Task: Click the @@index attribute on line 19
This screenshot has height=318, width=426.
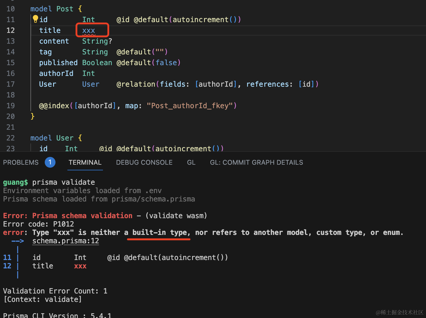Action: click(x=54, y=106)
